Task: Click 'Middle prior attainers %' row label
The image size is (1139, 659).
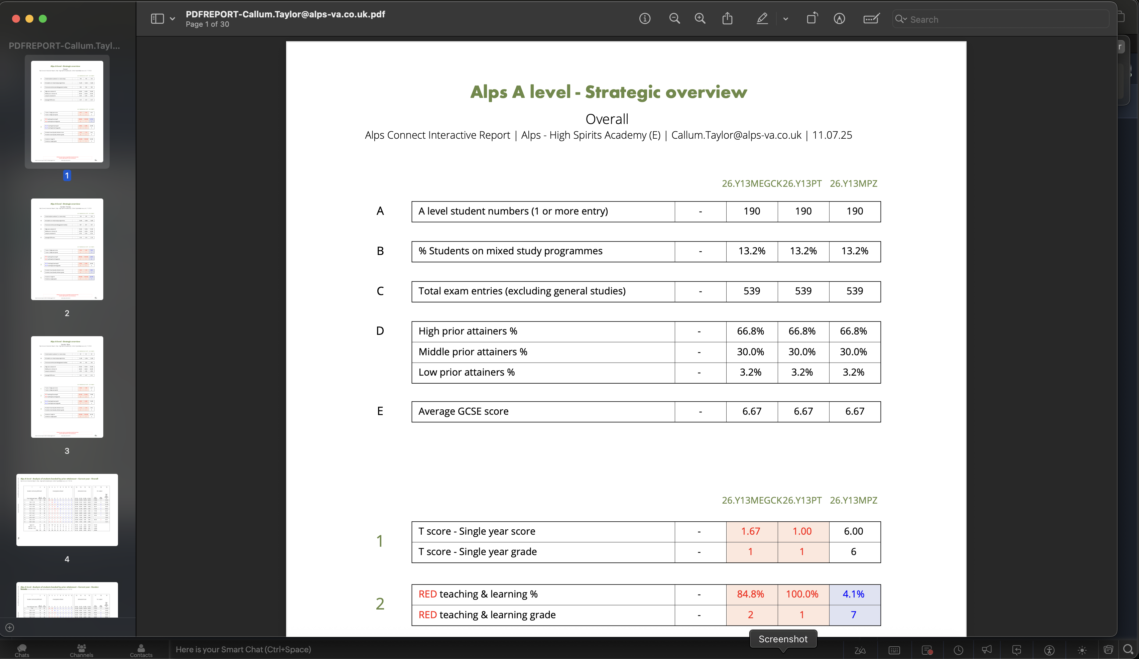Action: click(x=473, y=352)
